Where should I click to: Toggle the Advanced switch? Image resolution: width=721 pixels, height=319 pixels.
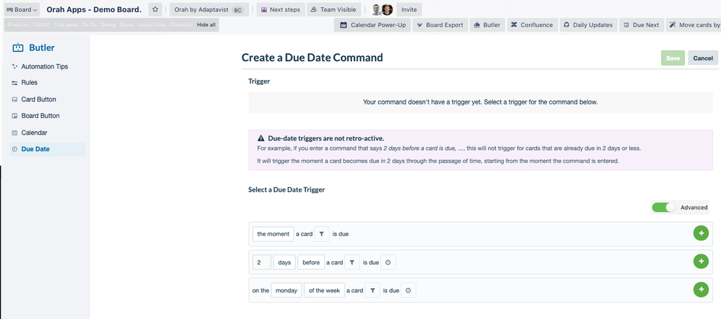point(663,207)
